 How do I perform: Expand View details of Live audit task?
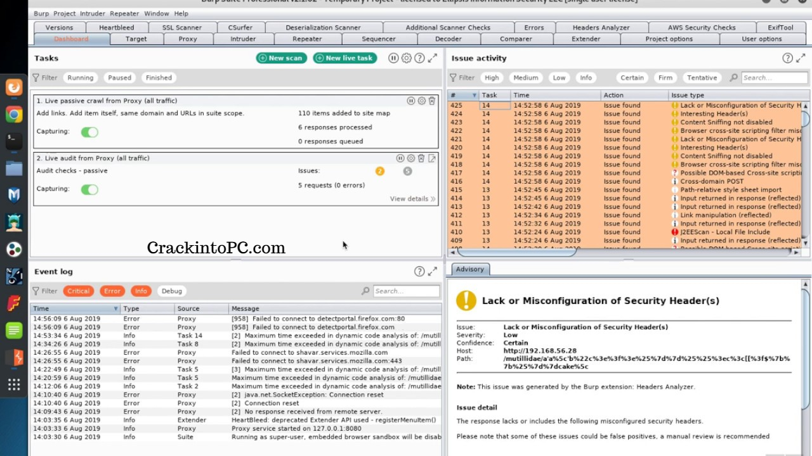(x=413, y=199)
